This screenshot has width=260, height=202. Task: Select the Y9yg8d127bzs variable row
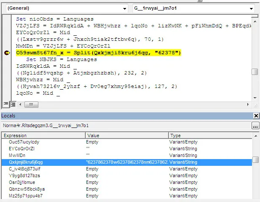127,175
